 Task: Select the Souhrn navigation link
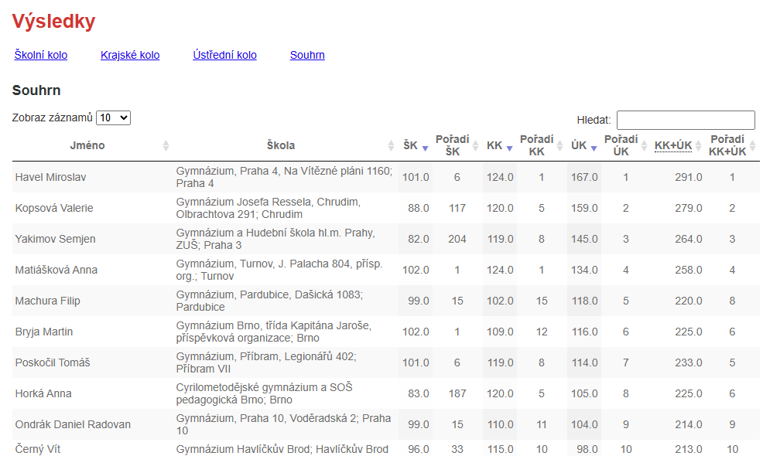click(307, 55)
